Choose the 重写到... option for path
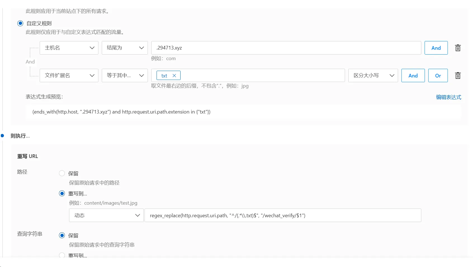This screenshot has height=267, width=473. (x=62, y=193)
